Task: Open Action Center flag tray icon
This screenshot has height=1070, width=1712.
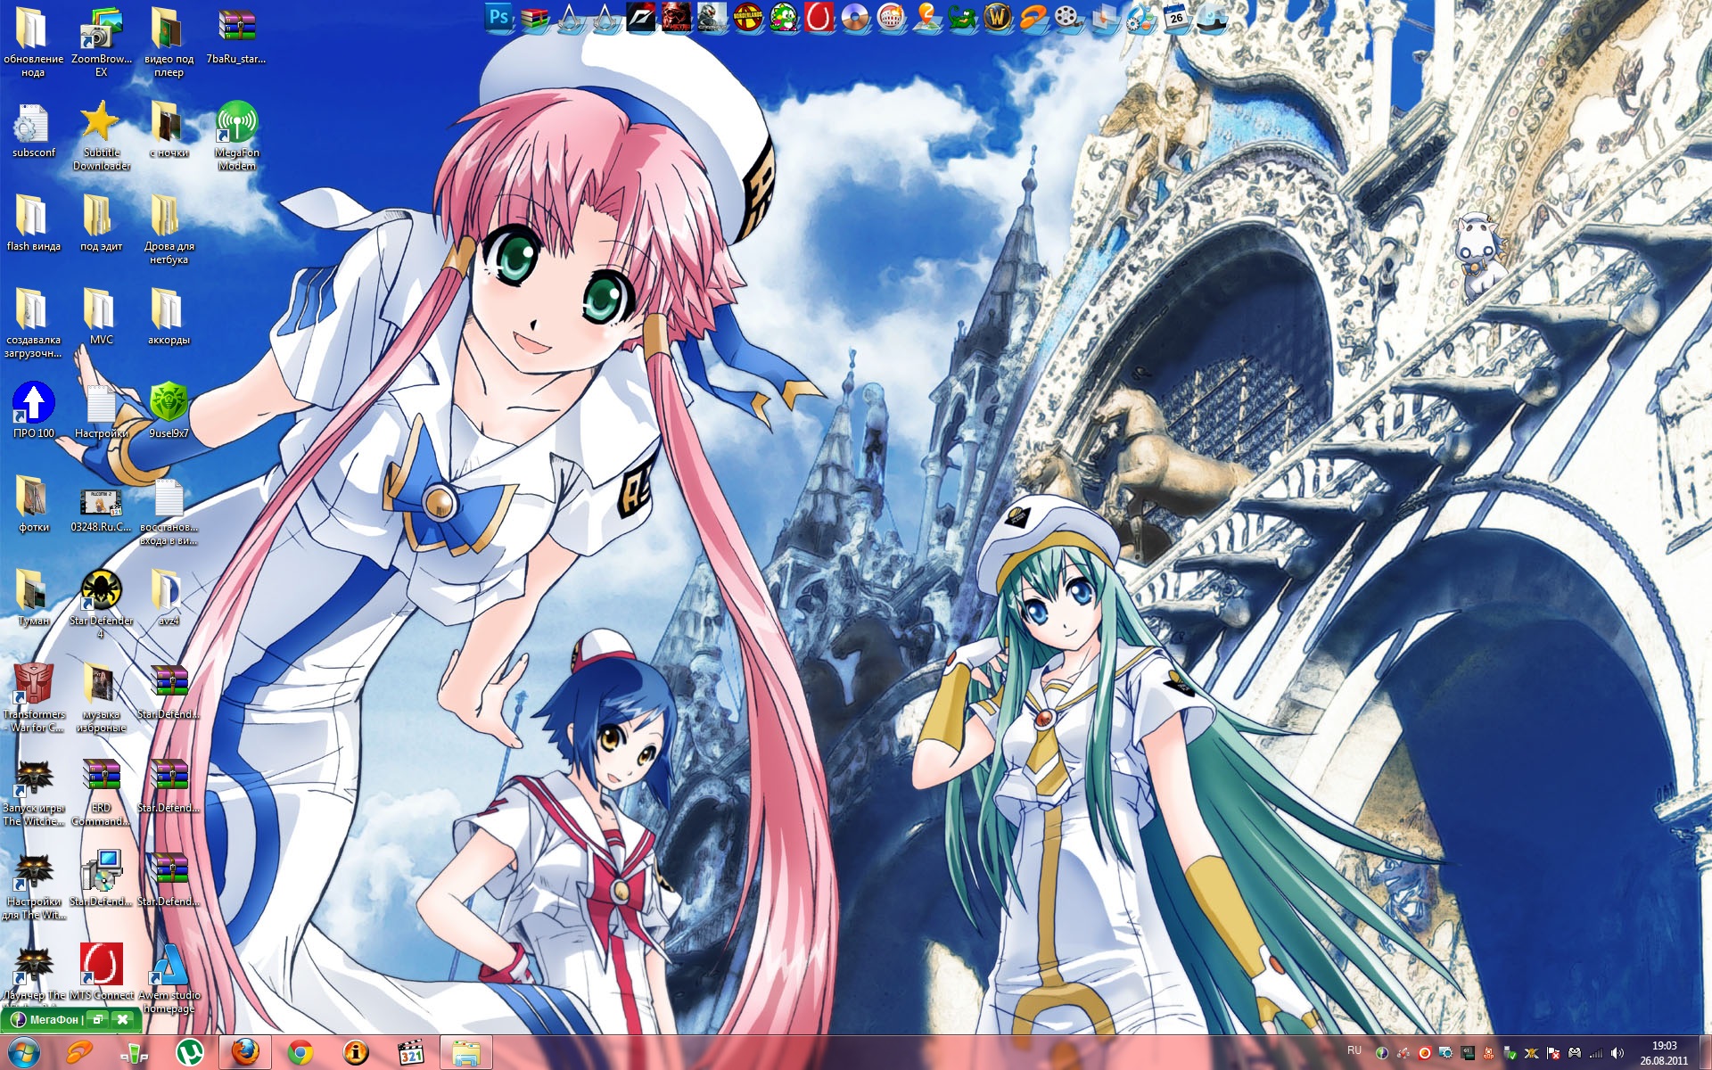Action: (x=1553, y=1053)
